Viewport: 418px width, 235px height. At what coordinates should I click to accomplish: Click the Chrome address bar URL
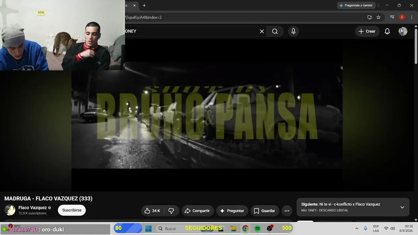pyautogui.click(x=144, y=17)
